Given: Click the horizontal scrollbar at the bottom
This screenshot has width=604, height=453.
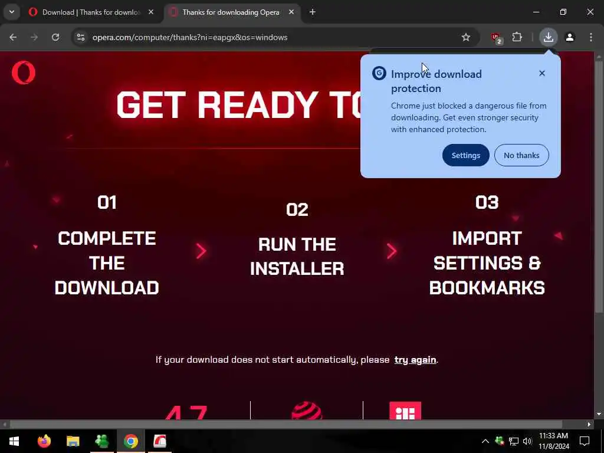Looking at the screenshot, I should click(x=285, y=425).
